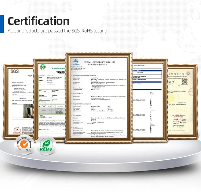
Task: Open the Standards Organisation framed certificate
Action: pyautogui.click(x=50, y=100)
